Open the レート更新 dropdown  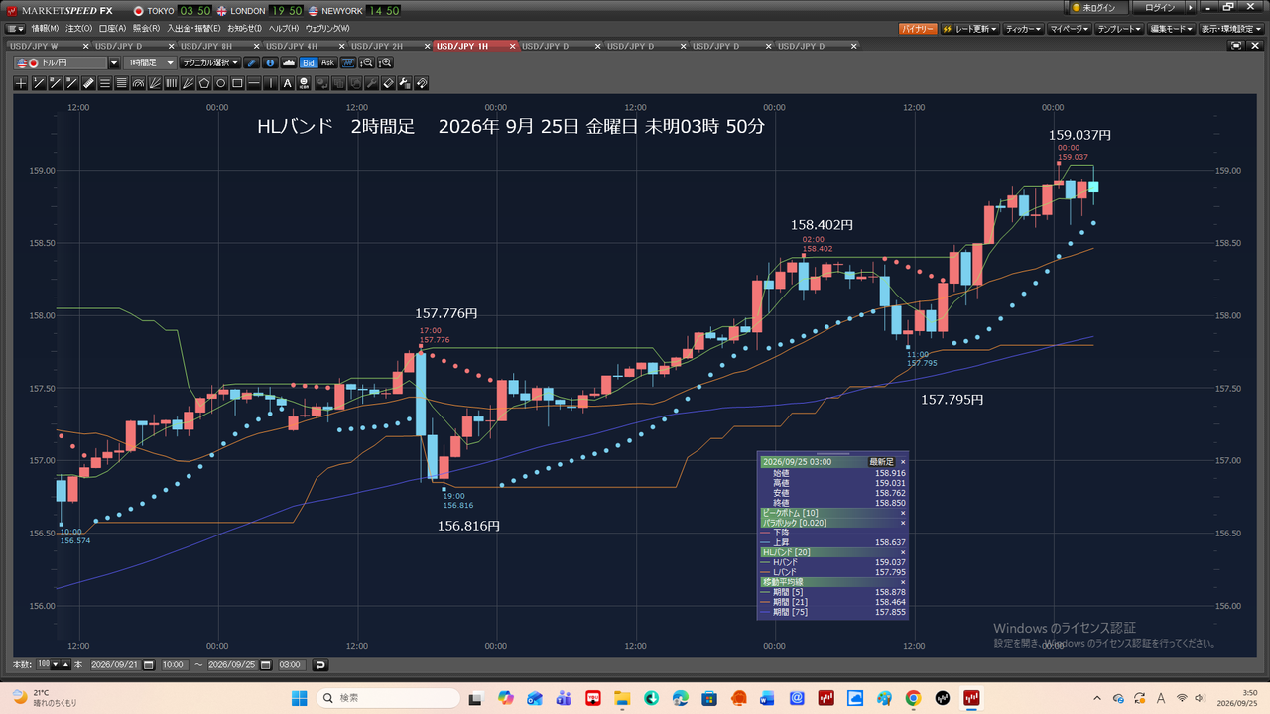970,29
